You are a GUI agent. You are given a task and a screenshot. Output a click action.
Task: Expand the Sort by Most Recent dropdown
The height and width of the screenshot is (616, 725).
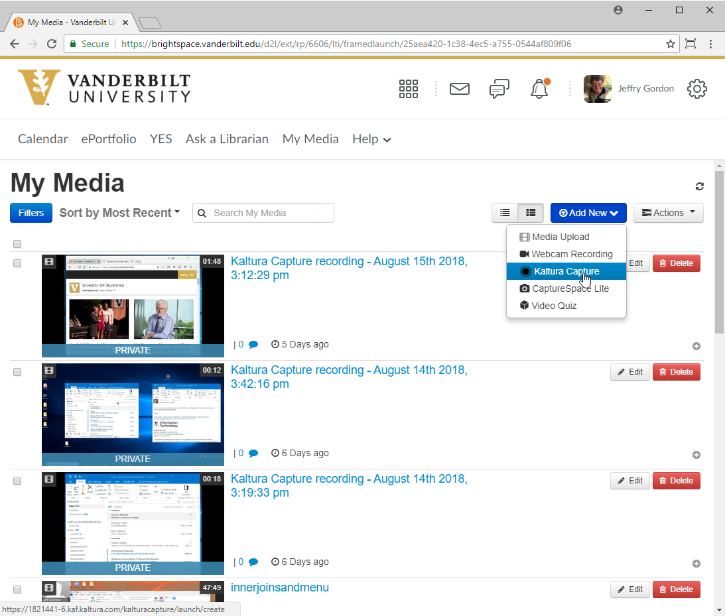pos(119,213)
